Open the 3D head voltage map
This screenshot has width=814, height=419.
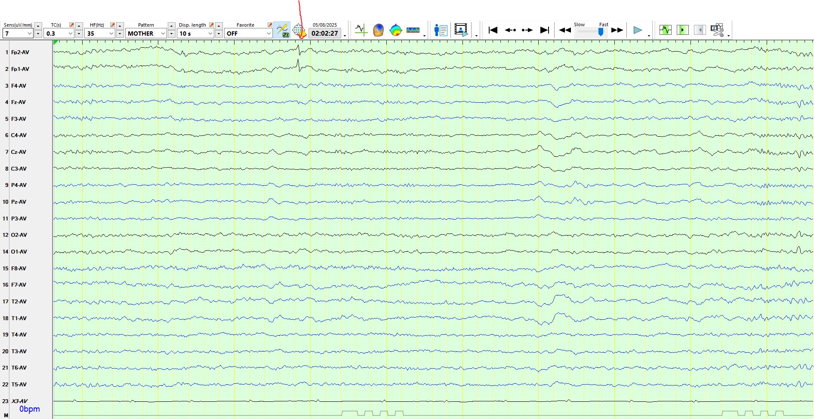point(378,30)
